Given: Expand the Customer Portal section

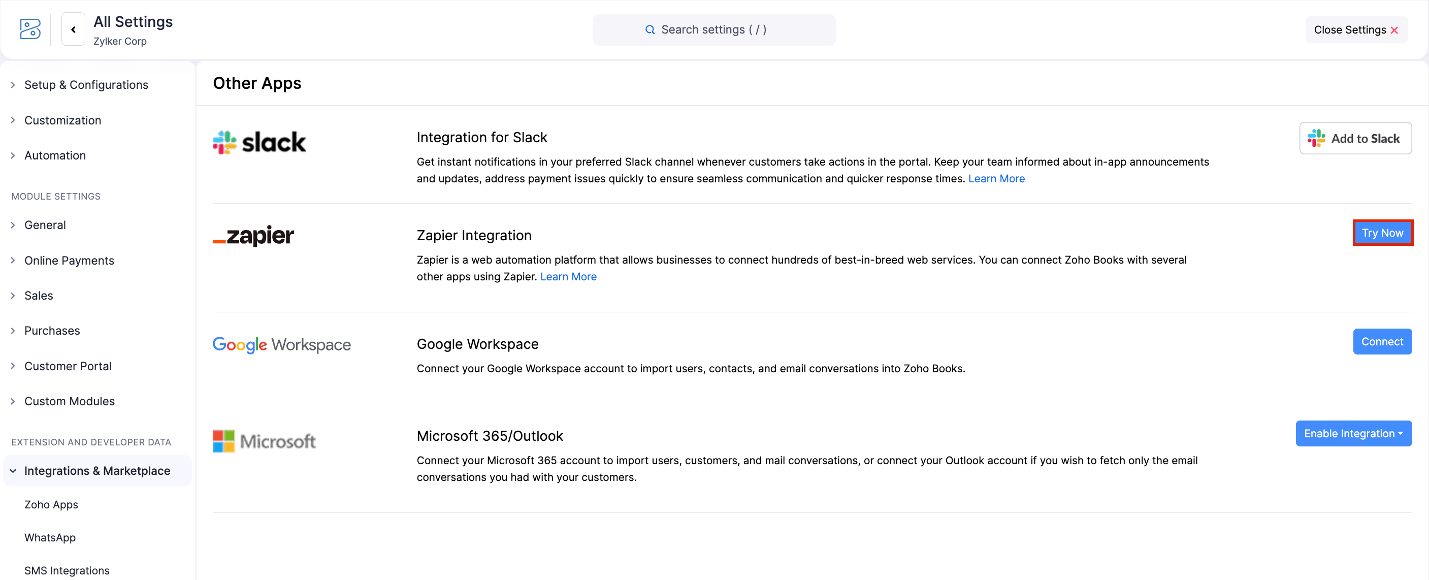Looking at the screenshot, I should pyautogui.click(x=68, y=366).
